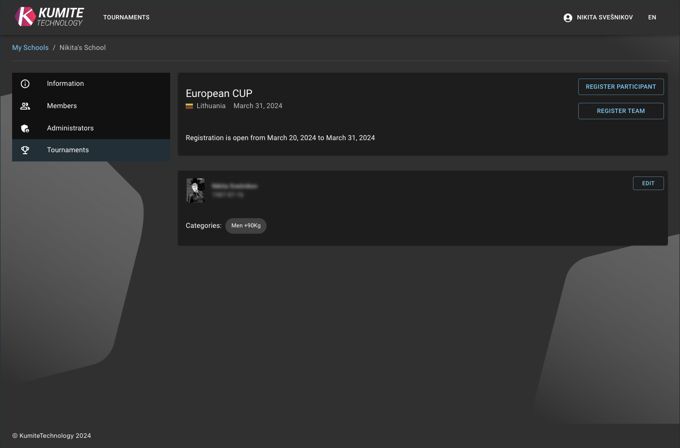Image resolution: width=680 pixels, height=448 pixels.
Task: Open the EN language selector
Action: [x=652, y=17]
